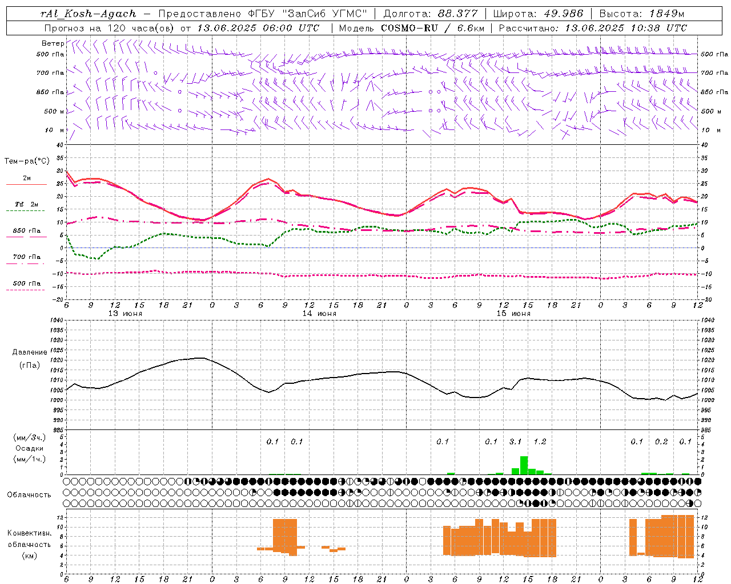
Task: Click the 0.2 precipitation amount value
Action: pos(661,441)
